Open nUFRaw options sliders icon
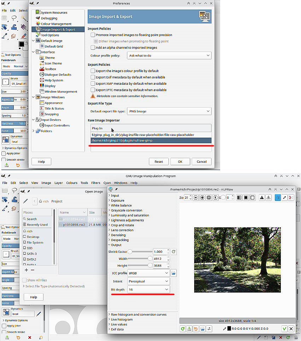301x341 pixels. pos(209,329)
